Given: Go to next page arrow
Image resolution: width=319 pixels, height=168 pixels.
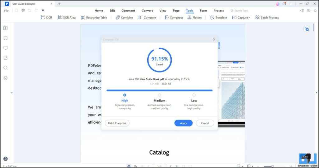Looking at the screenshot, I should coord(170,166).
